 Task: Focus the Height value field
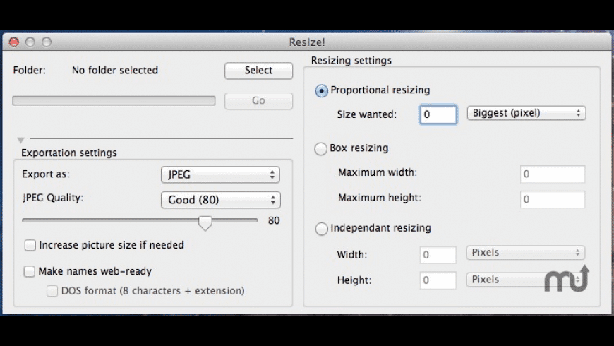tap(438, 280)
